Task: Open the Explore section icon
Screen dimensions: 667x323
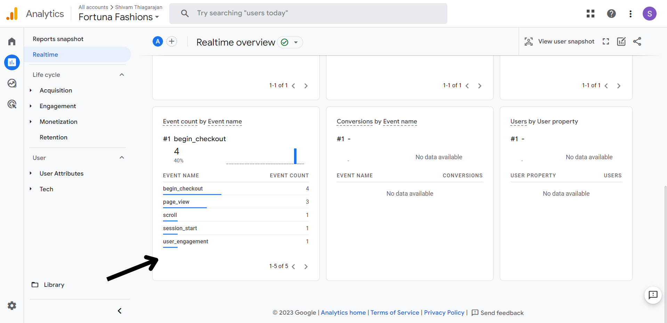Action: tap(11, 83)
